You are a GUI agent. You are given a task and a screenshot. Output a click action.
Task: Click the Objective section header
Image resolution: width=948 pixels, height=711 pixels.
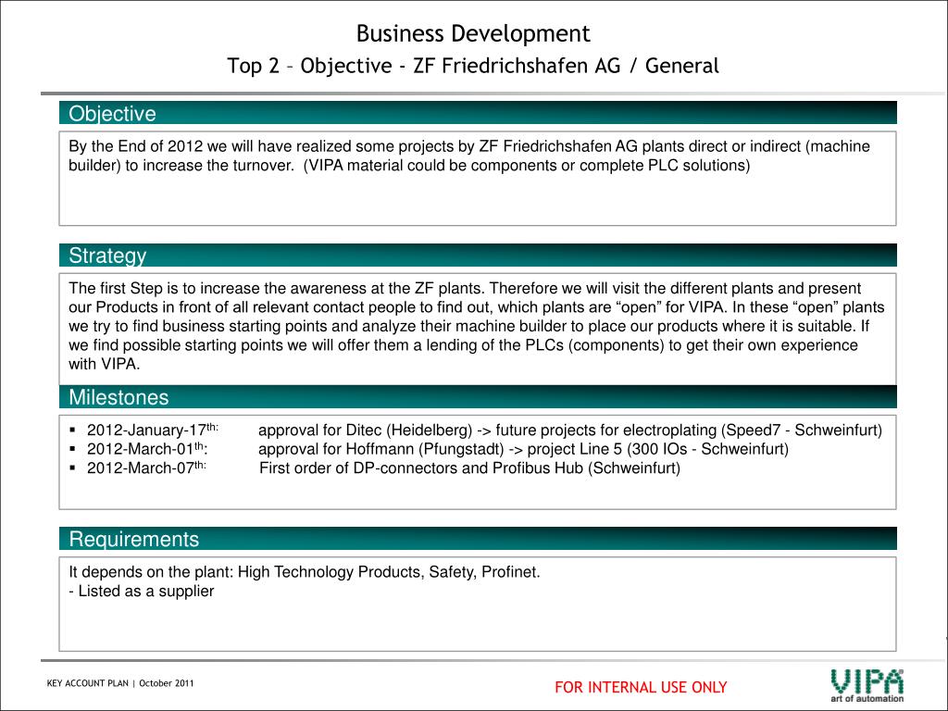(478, 113)
